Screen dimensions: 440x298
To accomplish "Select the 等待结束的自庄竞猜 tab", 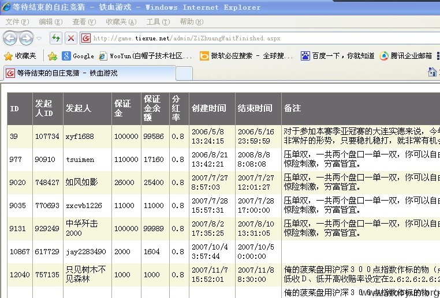I will tap(90, 73).
